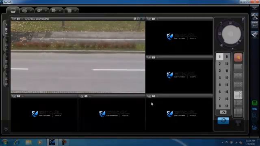Click the green database disk icon
Image resolution: width=260 pixels, height=146 pixels.
[x=255, y=103]
